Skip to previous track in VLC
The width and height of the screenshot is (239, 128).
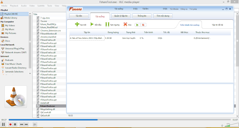[22, 124]
